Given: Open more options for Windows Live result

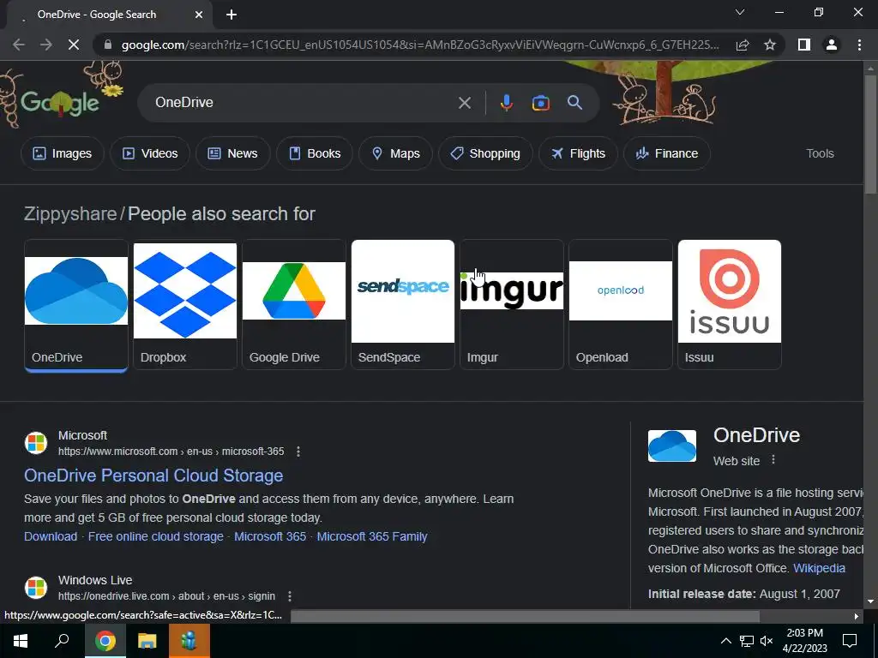Looking at the screenshot, I should pyautogui.click(x=290, y=596).
